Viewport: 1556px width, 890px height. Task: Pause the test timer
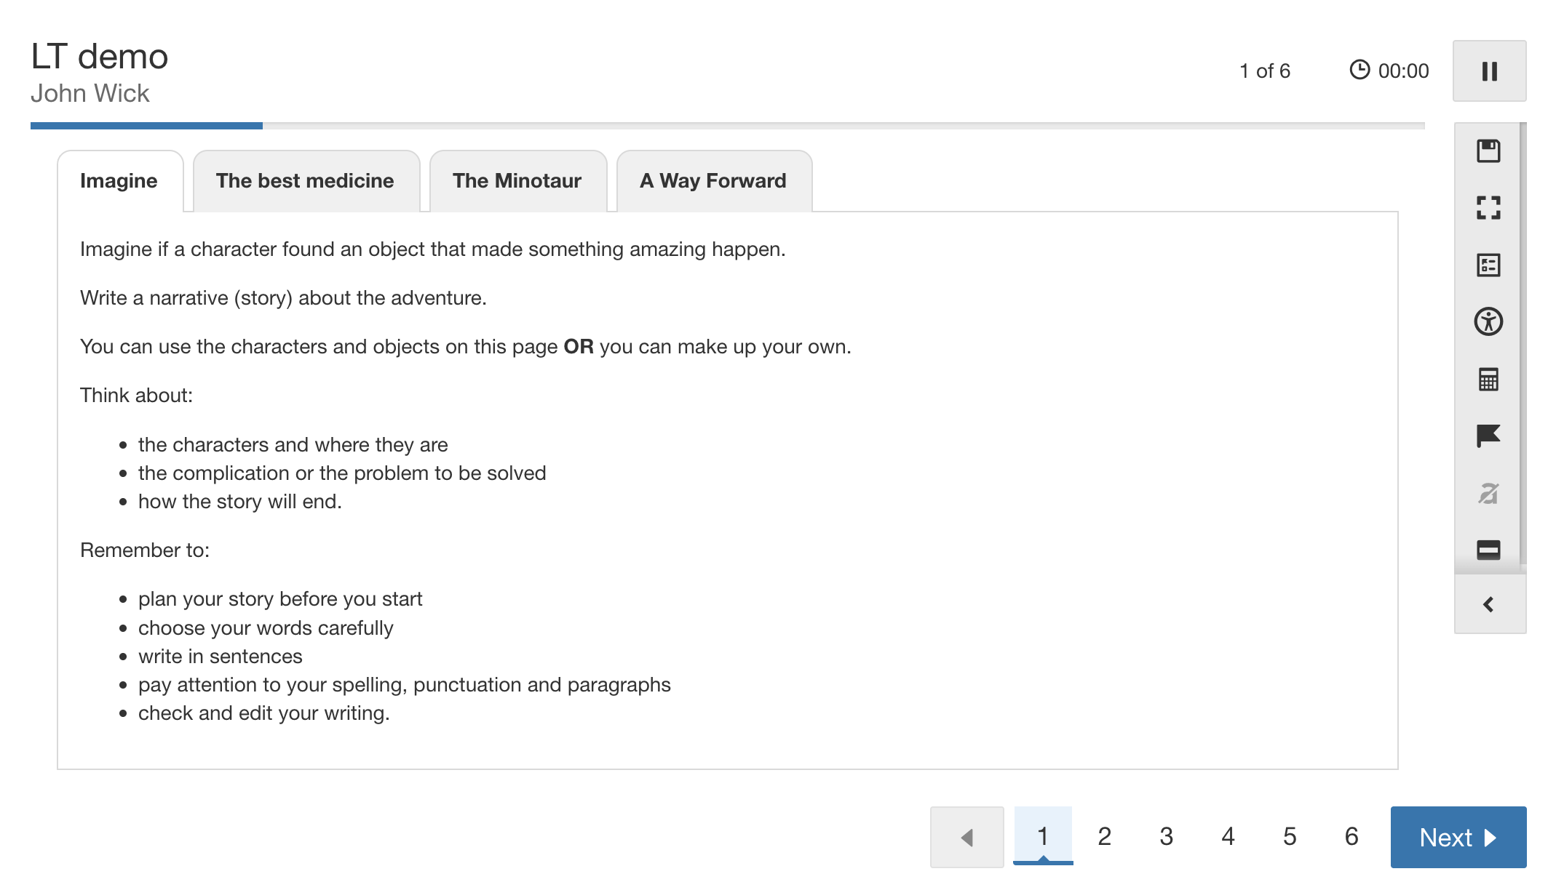pyautogui.click(x=1489, y=71)
